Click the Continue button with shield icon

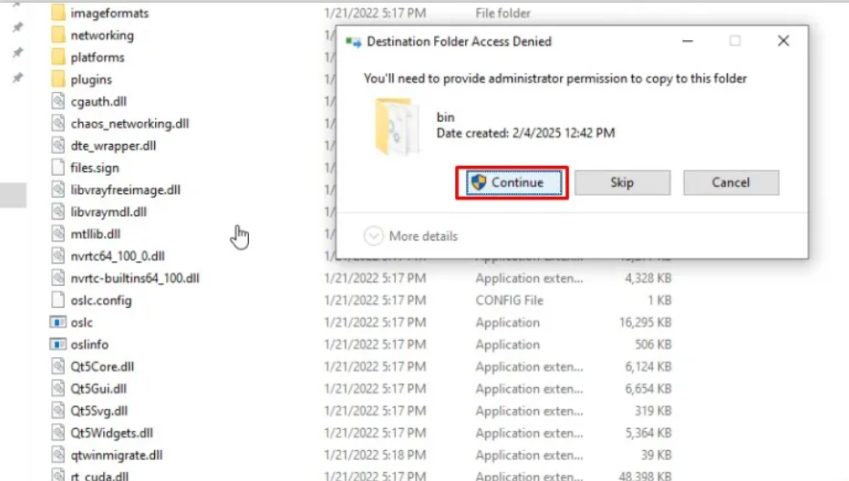[x=512, y=182]
